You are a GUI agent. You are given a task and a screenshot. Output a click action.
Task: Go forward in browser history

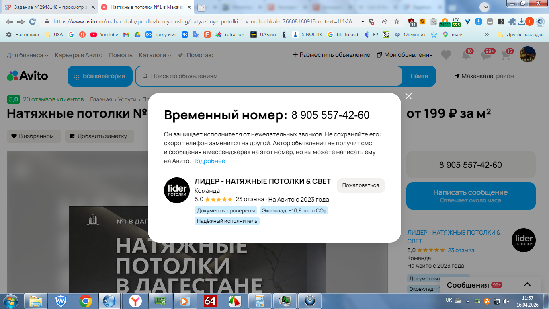click(21, 21)
